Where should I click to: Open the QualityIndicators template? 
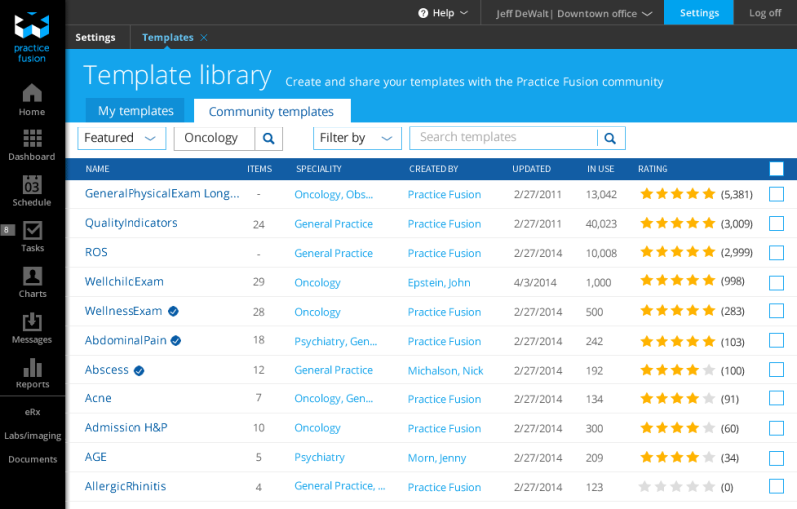tap(132, 223)
